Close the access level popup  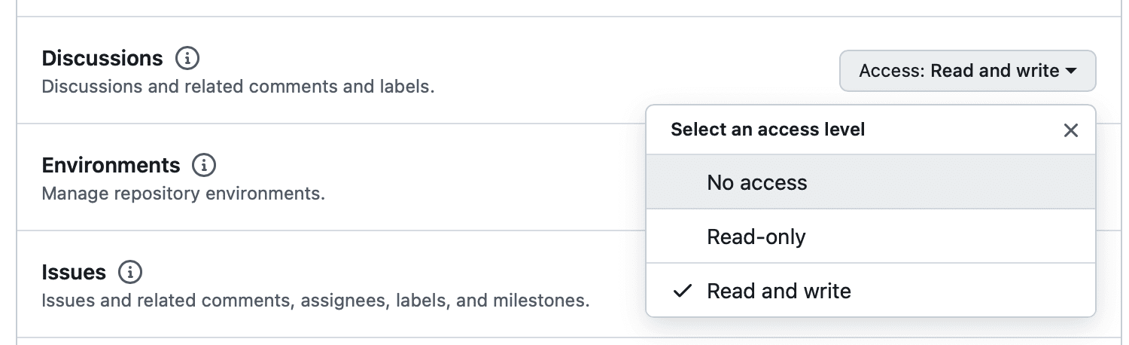pos(1070,130)
